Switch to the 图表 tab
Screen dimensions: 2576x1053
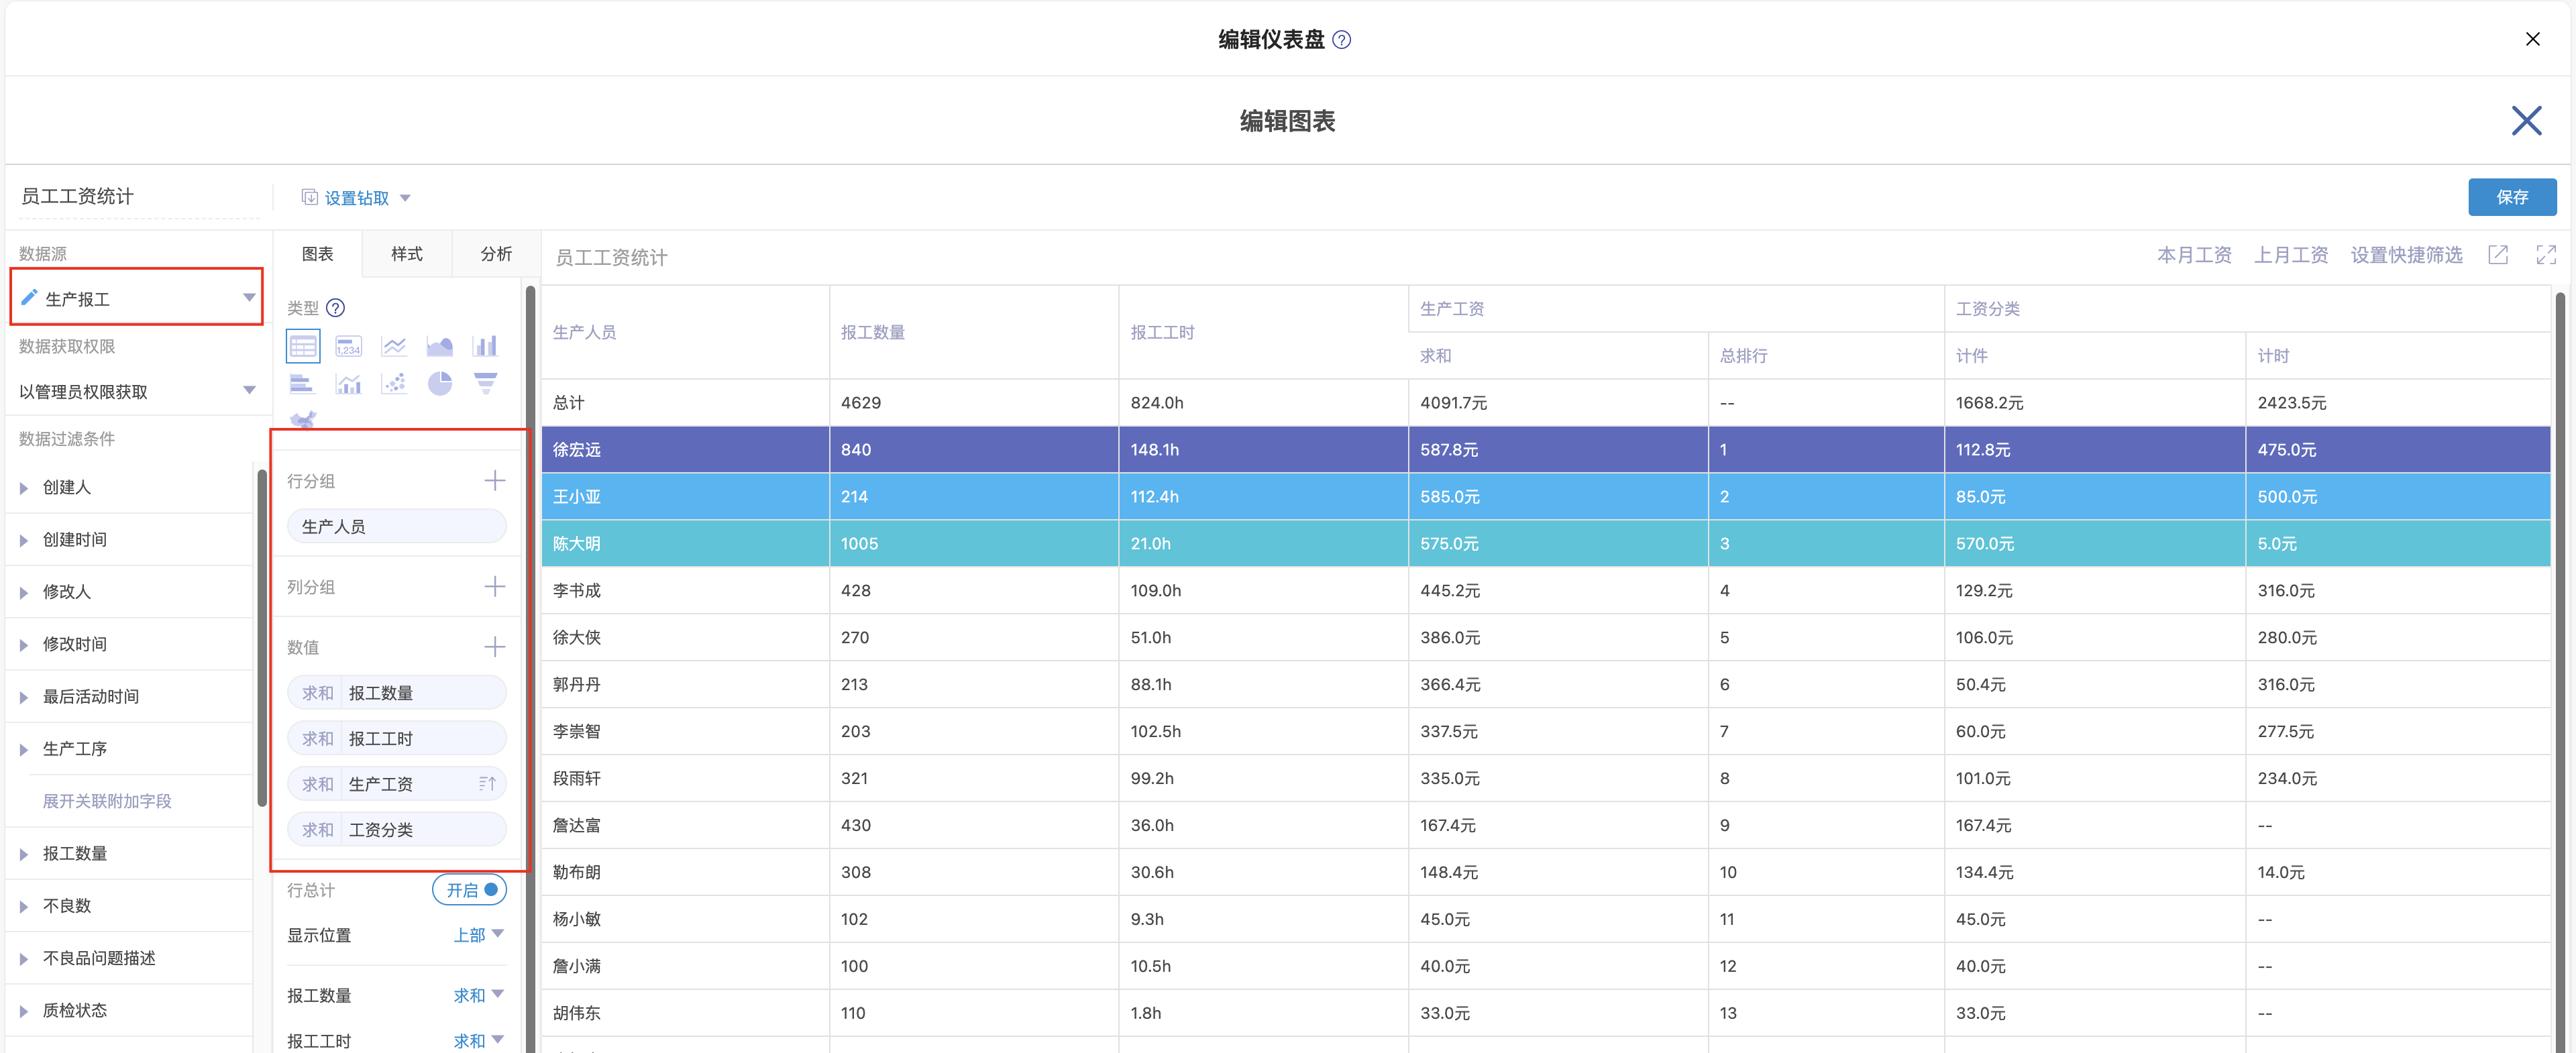click(318, 254)
